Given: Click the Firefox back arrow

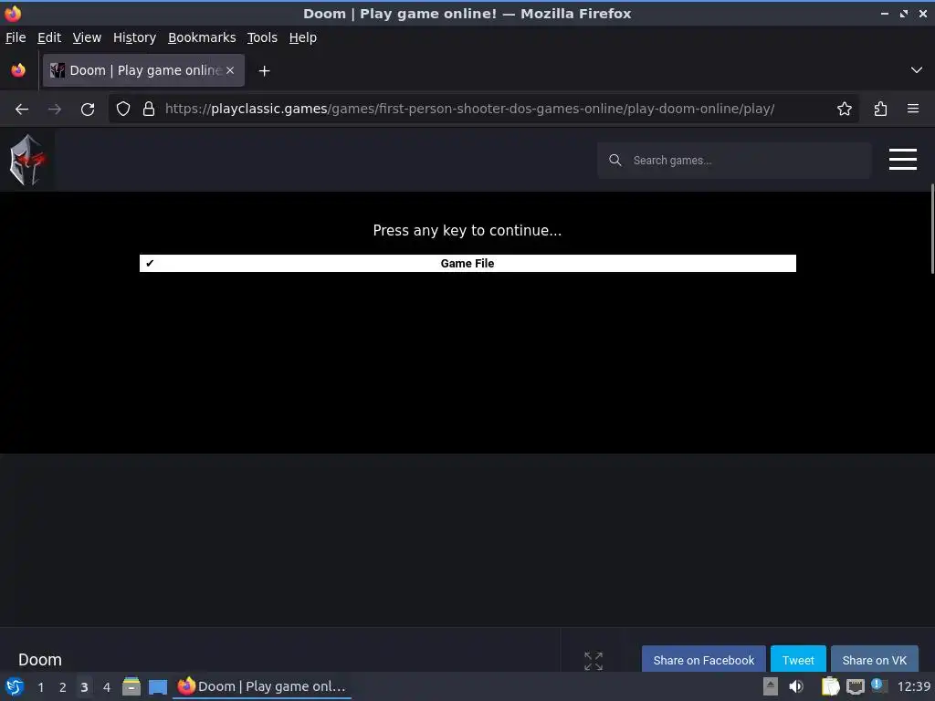Looking at the screenshot, I should click(22, 110).
